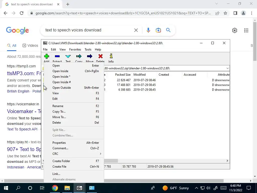
Task: Click the Copy arrow toolbar icon
Action: [79, 56]
